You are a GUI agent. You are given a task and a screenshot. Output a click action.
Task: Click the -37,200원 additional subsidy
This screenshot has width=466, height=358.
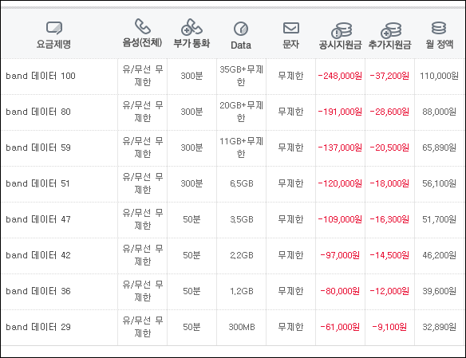[x=389, y=76]
